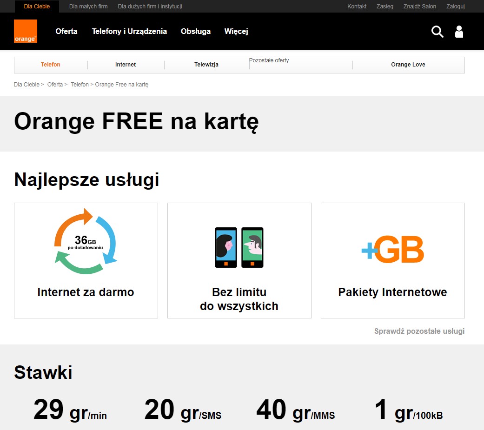Image resolution: width=484 pixels, height=430 pixels.
Task: Click the two phones illustration
Action: (x=239, y=248)
